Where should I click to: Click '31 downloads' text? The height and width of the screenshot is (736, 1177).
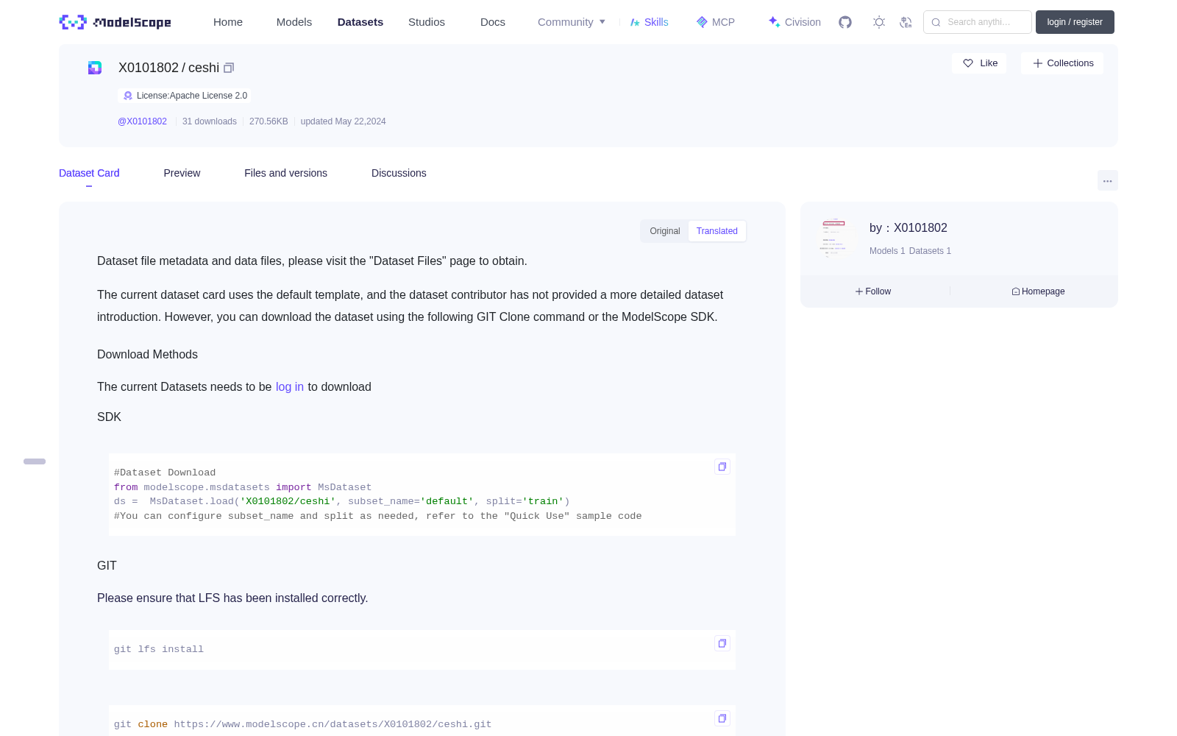[210, 121]
